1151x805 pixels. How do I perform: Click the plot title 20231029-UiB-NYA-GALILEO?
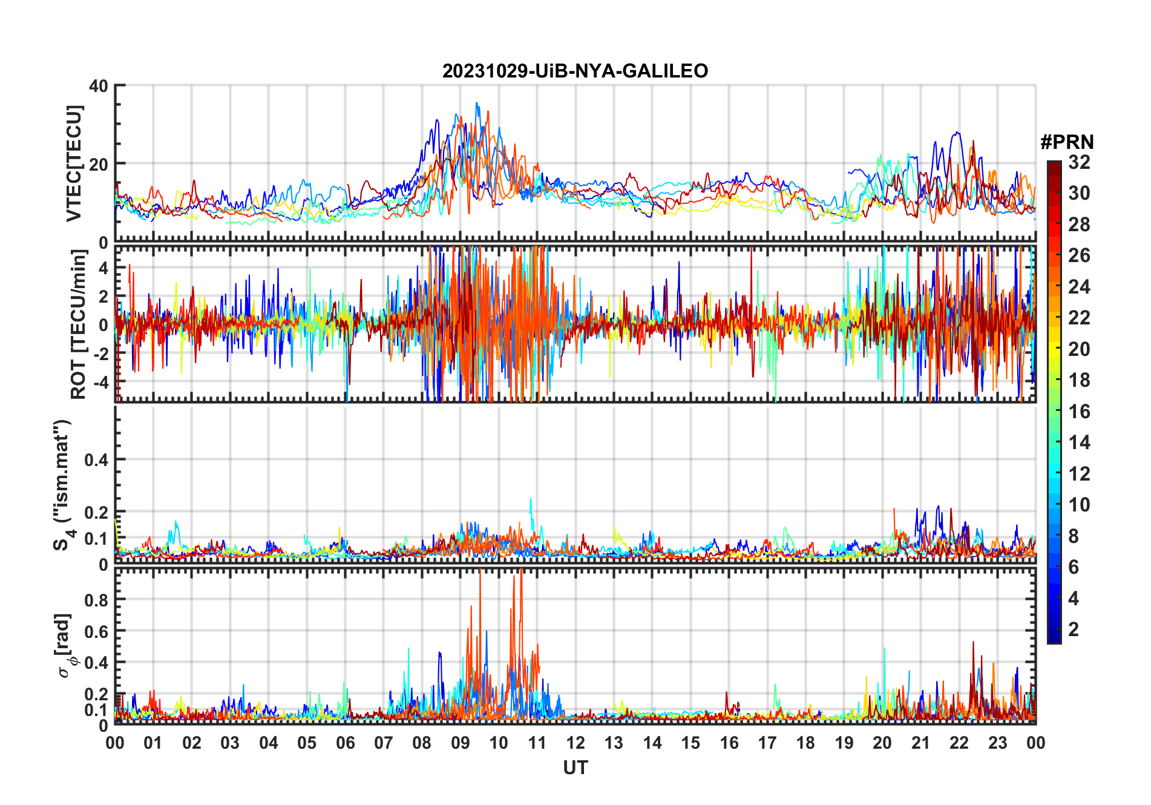tap(575, 71)
